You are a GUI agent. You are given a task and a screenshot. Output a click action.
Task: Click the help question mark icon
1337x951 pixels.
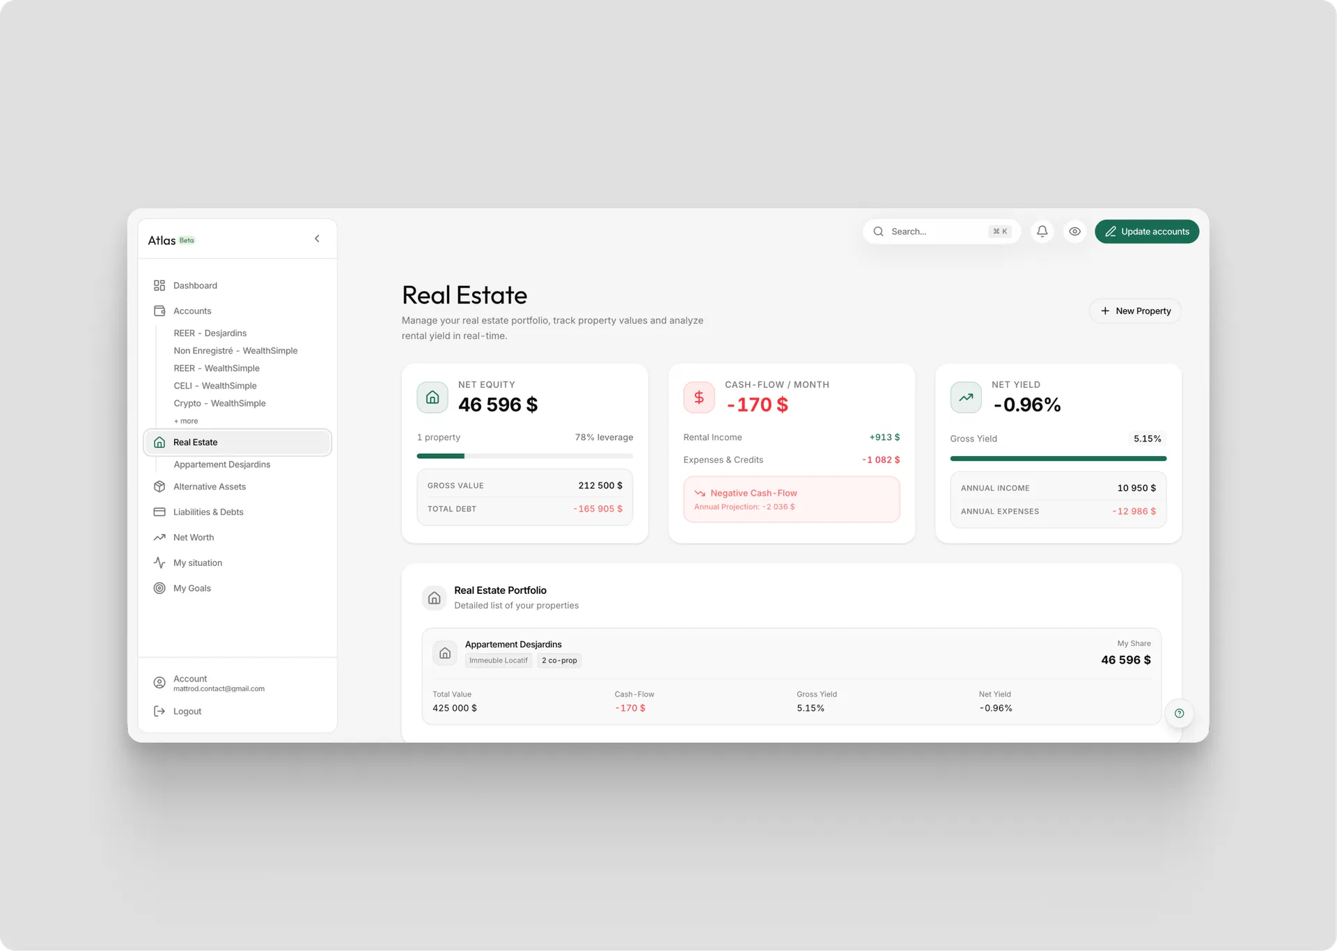(1179, 713)
